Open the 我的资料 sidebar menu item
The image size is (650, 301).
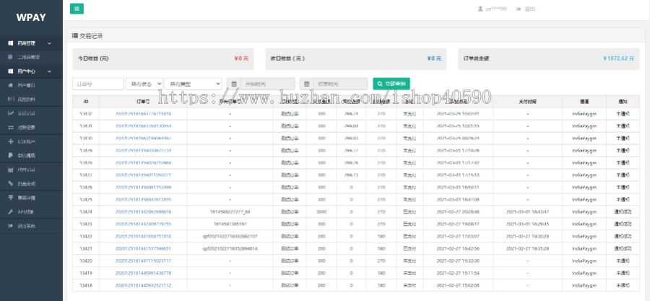coord(26,99)
